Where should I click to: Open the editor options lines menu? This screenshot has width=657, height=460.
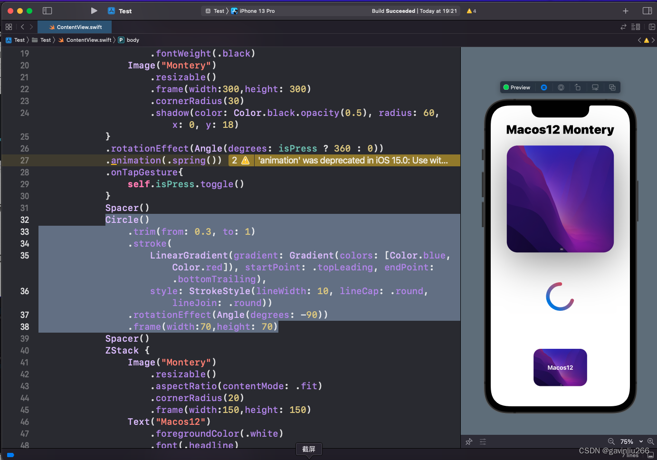tap(636, 27)
